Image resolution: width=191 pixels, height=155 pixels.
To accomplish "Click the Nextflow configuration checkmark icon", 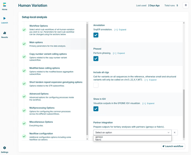I will 24,136.
